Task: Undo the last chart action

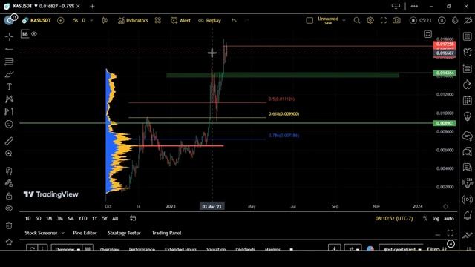Action: [234, 20]
